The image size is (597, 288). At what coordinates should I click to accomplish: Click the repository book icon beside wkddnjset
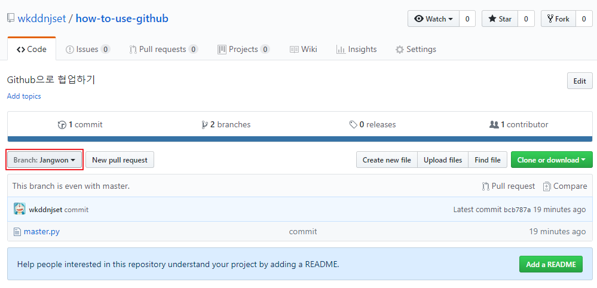tap(11, 19)
